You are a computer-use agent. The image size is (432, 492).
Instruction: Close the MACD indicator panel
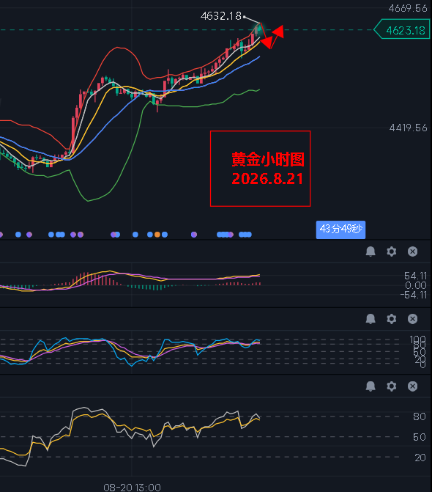pos(412,251)
